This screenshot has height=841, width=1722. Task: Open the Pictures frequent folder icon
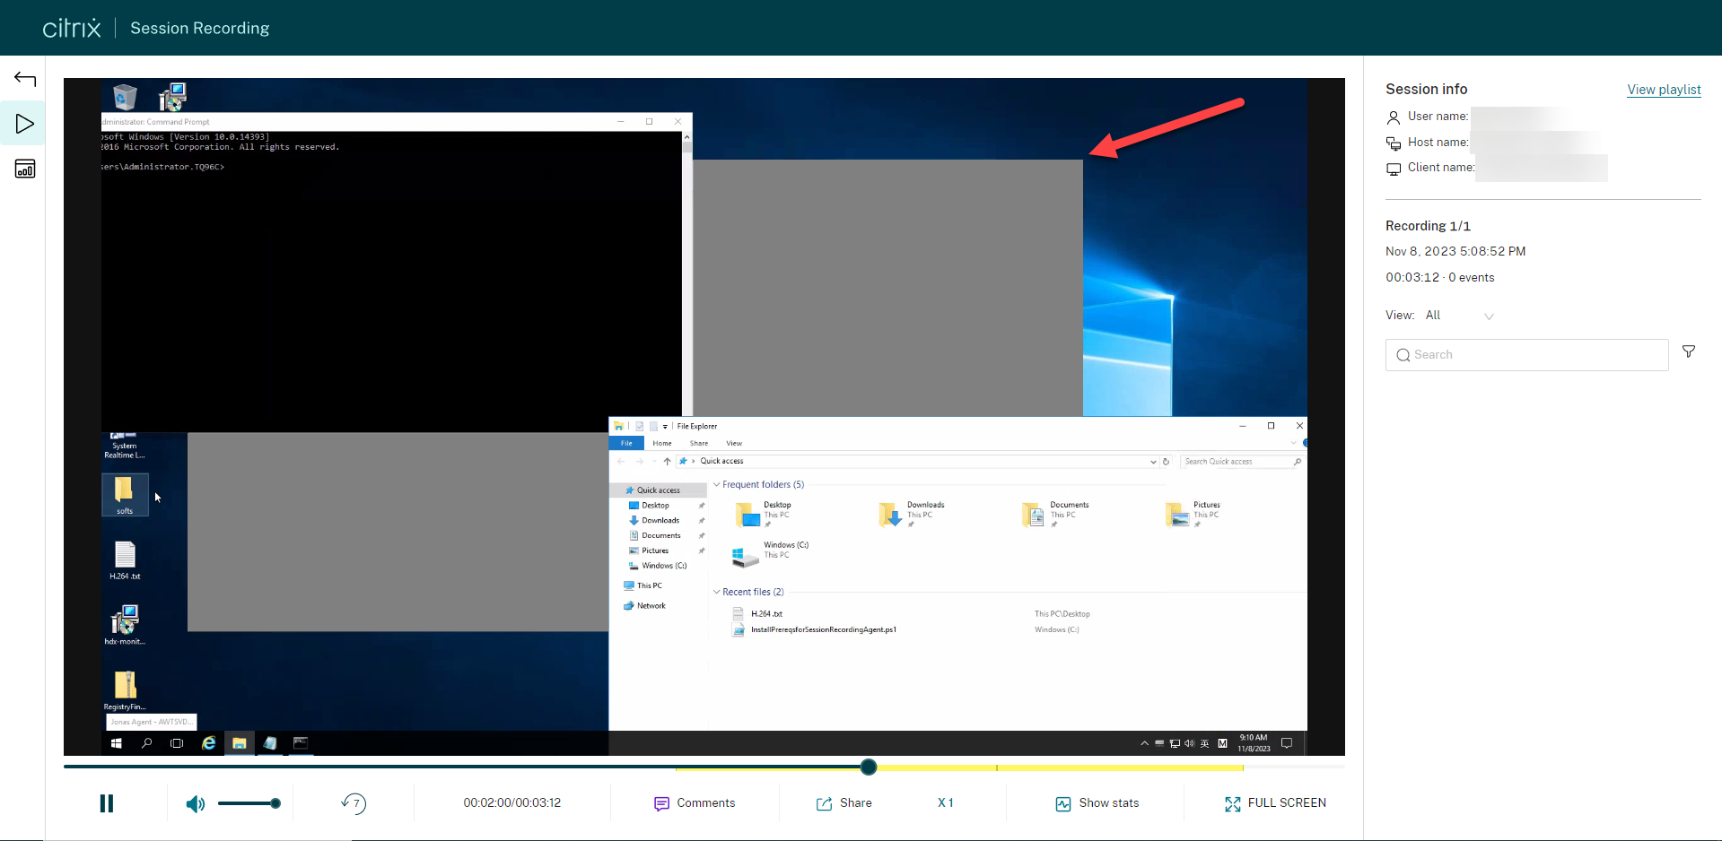coord(1176,515)
